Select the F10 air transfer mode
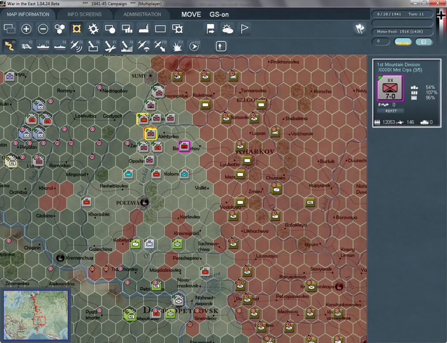The height and width of the screenshot is (343, 447). point(160,46)
